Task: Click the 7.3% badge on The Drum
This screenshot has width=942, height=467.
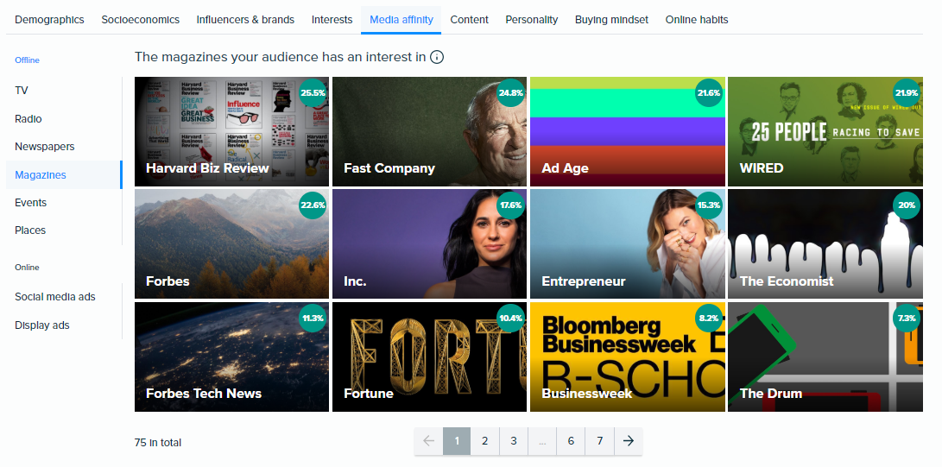Action: click(x=907, y=319)
